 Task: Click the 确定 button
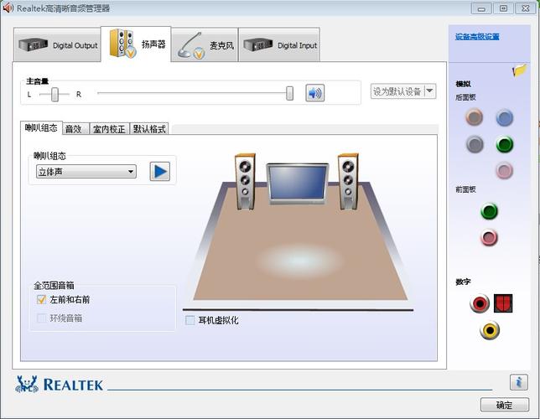505,405
